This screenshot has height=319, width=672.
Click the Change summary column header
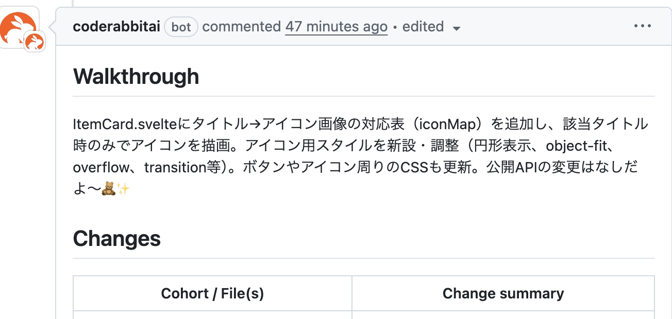[x=503, y=293]
